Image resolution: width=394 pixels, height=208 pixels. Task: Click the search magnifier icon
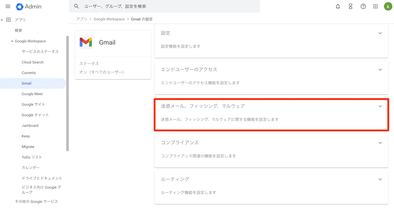(x=77, y=6)
